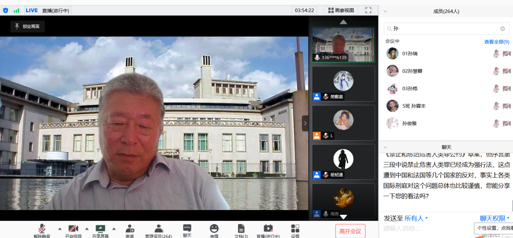513x238 pixels.
Task: Open 管理成员(264) member management
Action: [x=158, y=229]
